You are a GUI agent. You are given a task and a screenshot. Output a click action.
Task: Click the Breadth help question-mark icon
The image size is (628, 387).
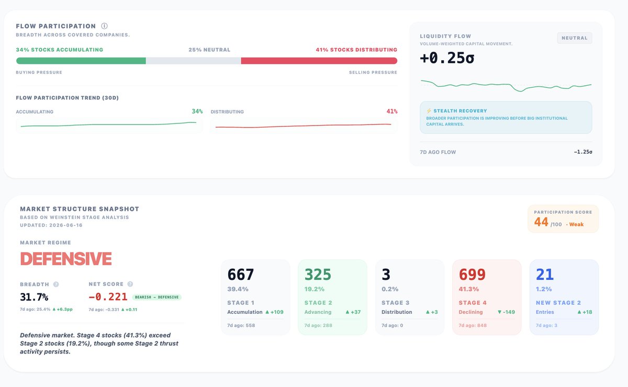coord(56,284)
